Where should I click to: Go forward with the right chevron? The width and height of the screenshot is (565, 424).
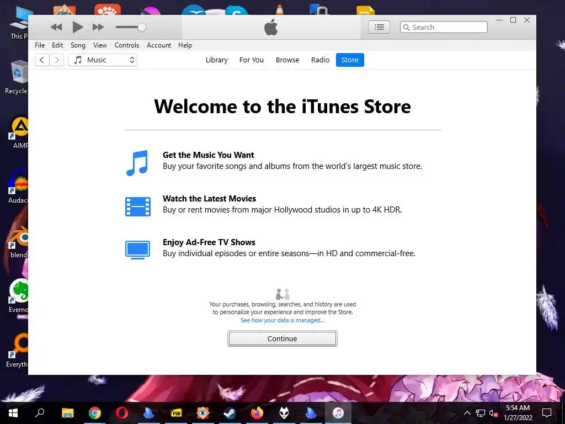tap(57, 60)
